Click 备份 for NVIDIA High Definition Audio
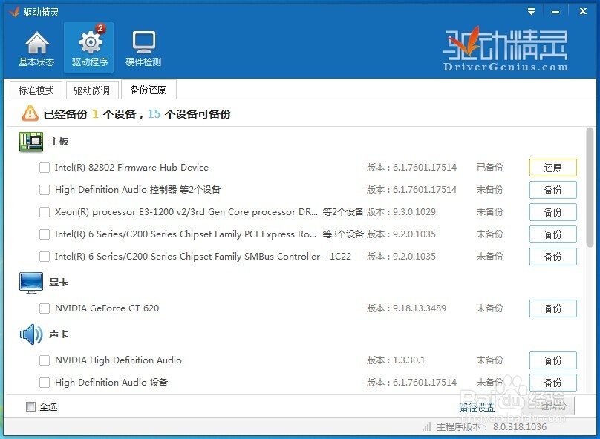This screenshot has width=600, height=439. (x=553, y=360)
